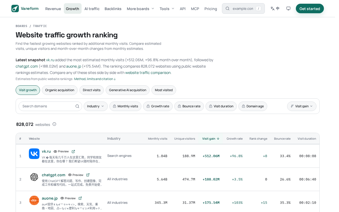The image size is (339, 212).
Task: Click the VK site logo thumbnail
Action: 34,154
